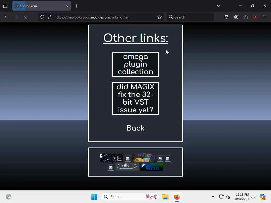
Task: Click browser back arrow
Action: (6, 17)
